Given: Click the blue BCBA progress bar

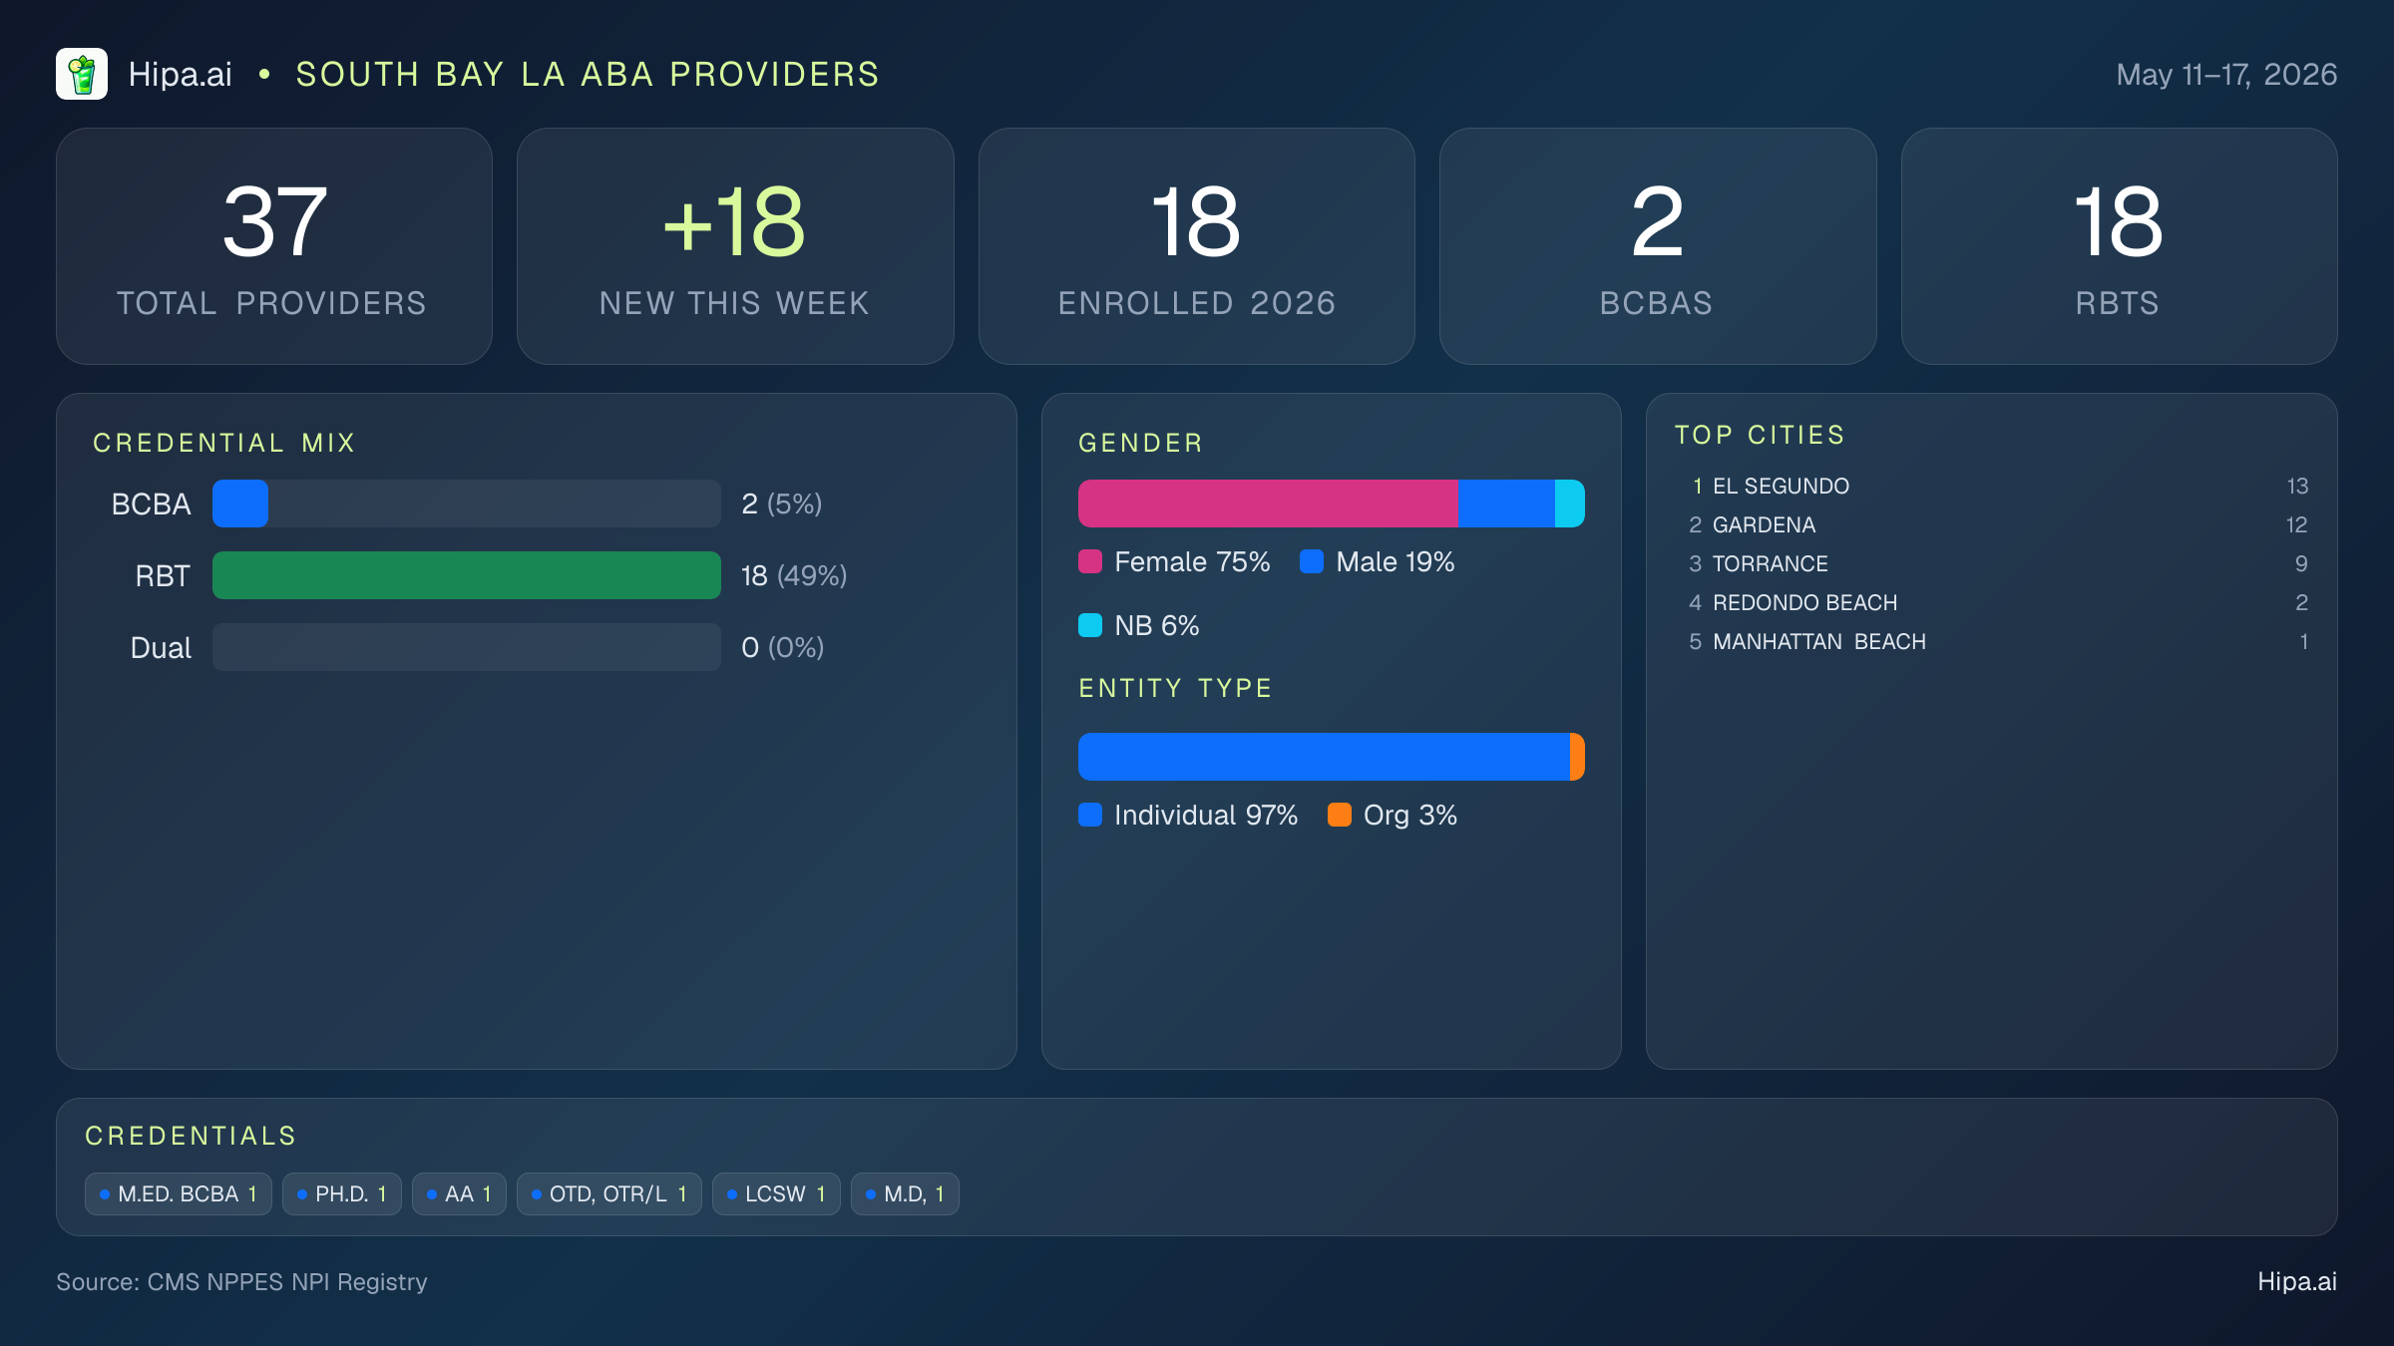Looking at the screenshot, I should coord(240,504).
